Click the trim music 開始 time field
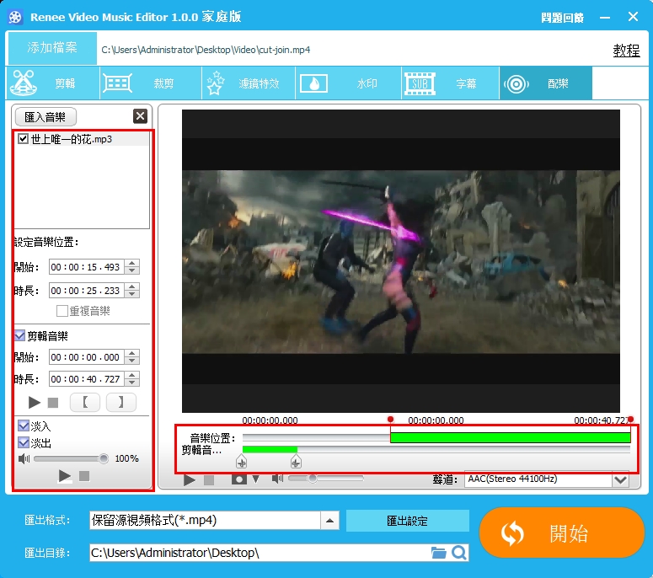 (x=87, y=357)
